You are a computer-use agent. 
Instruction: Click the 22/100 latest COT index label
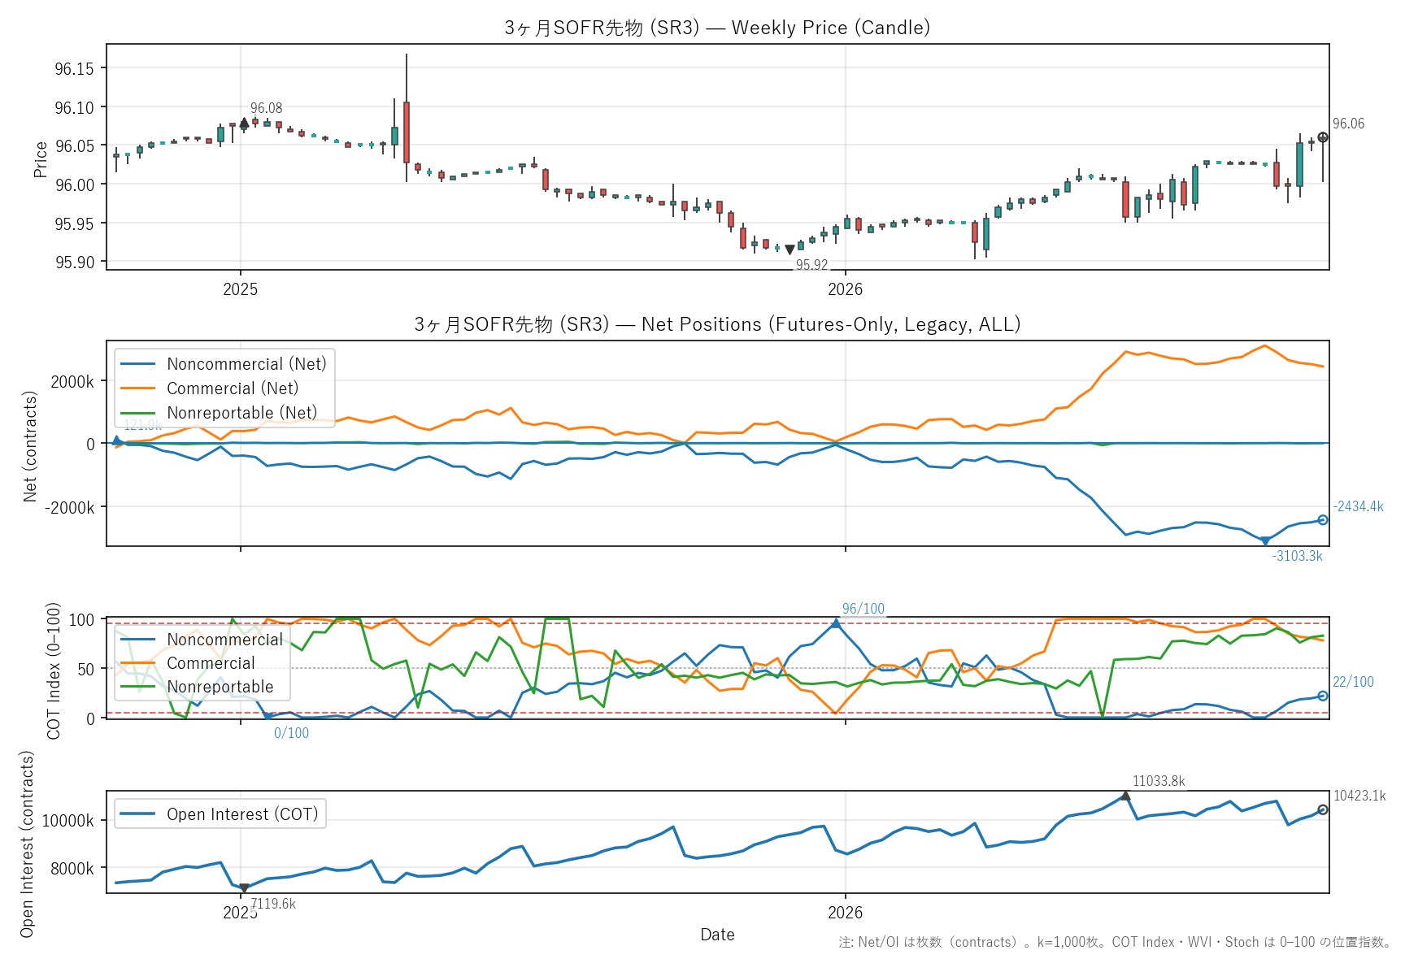(1353, 682)
